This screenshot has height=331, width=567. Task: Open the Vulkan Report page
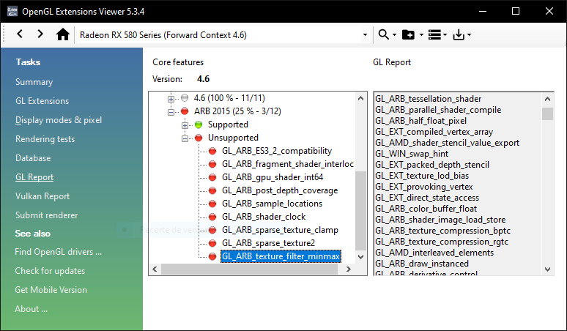(42, 196)
